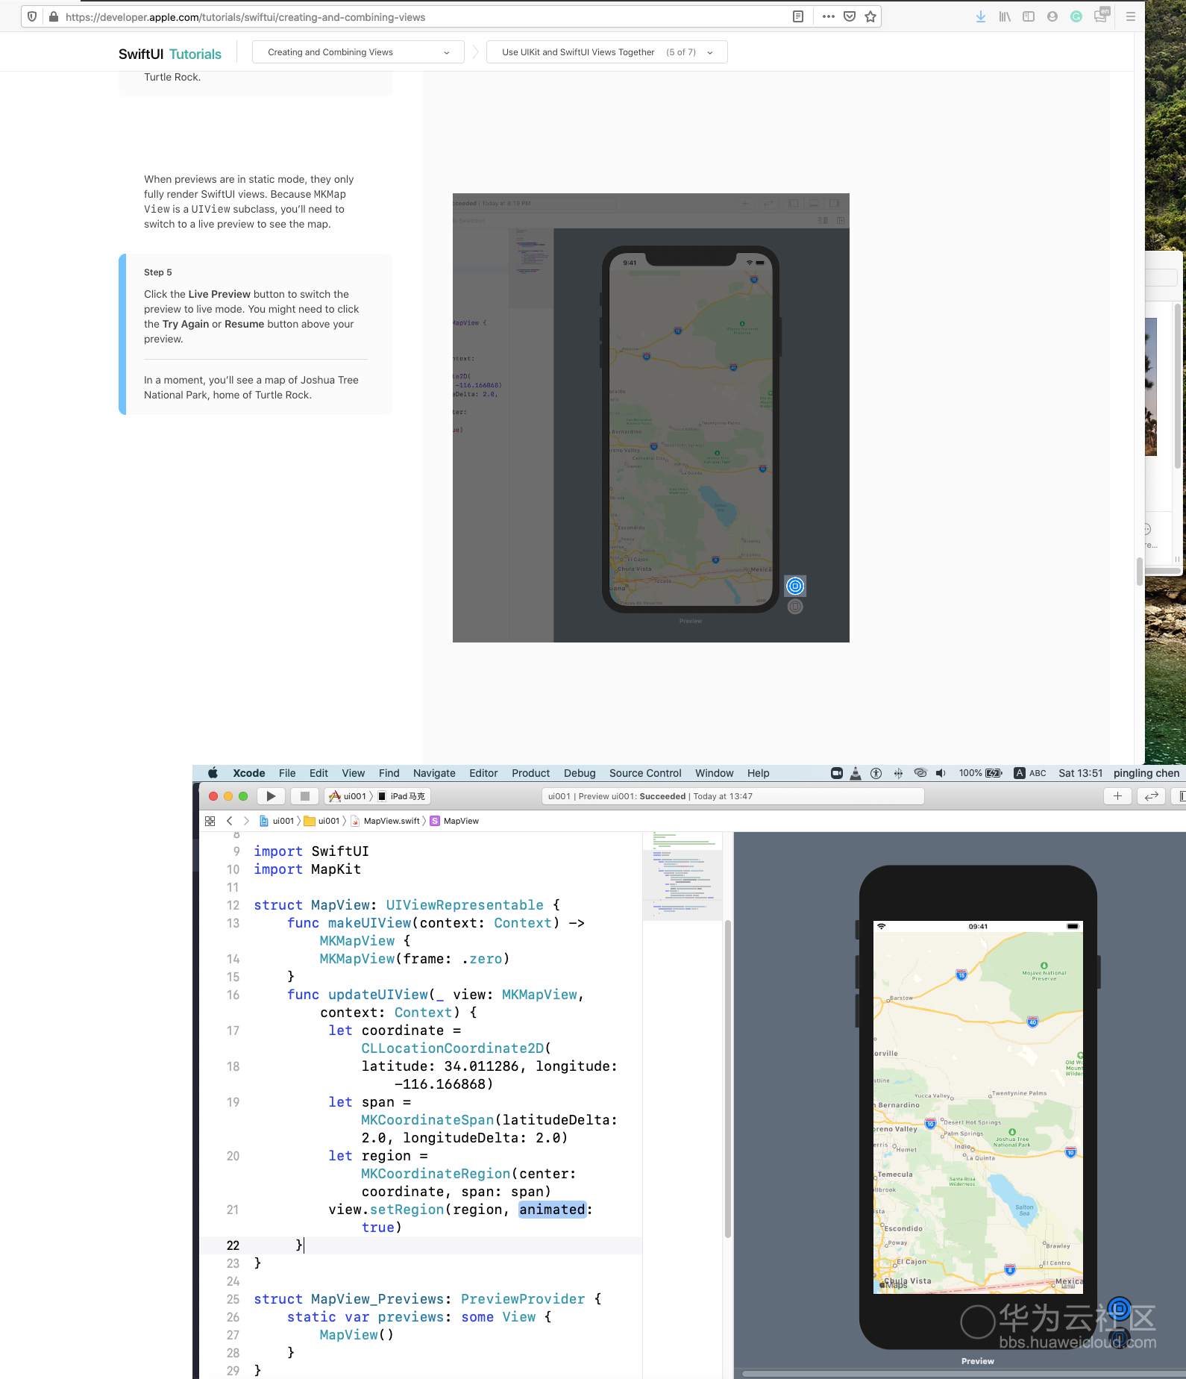
Task: Click the VLC cone menu bar icon
Action: point(856,773)
